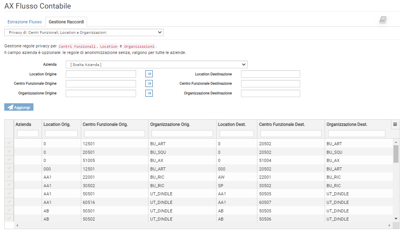Click arrow button beside Organizzazione Origine
The image size is (402, 233).
[149, 93]
